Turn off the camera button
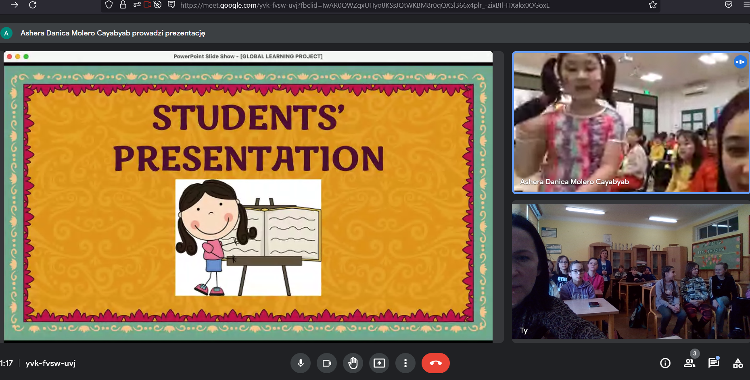Viewport: 750px width, 380px height. pos(327,363)
